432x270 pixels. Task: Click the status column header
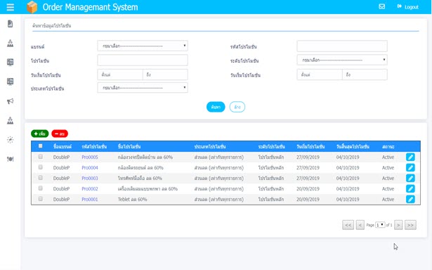(388, 147)
